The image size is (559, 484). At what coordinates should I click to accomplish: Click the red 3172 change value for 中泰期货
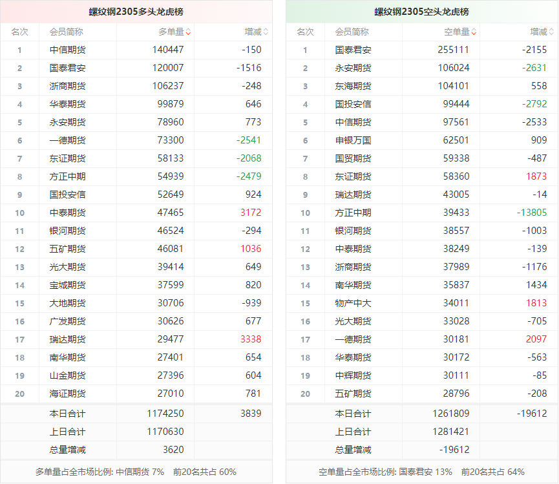pyautogui.click(x=251, y=213)
